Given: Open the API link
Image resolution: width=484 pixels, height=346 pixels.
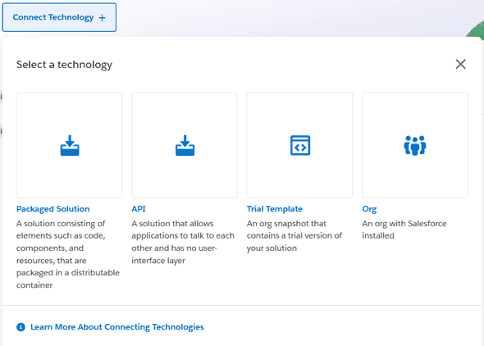Looking at the screenshot, I should 139,209.
